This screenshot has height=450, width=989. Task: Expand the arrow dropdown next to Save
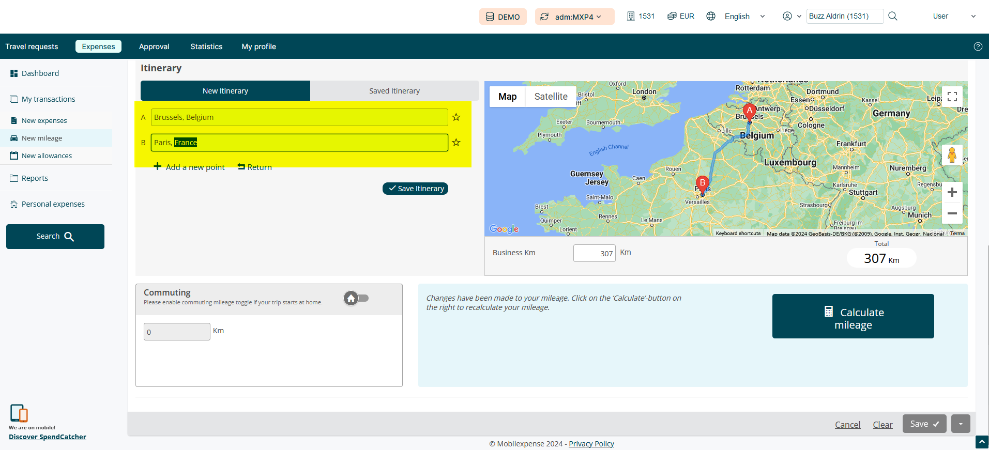click(x=961, y=424)
